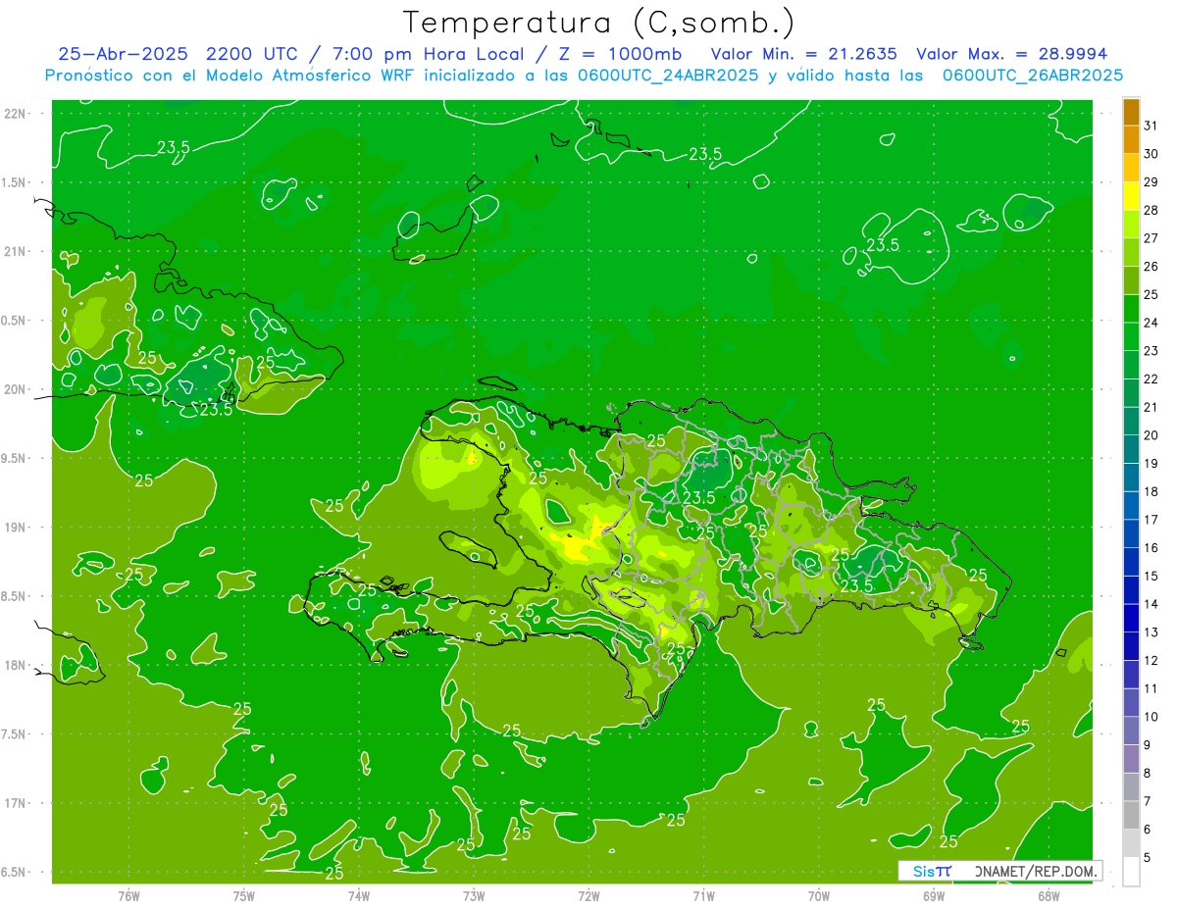Click the '72W' longitude label

tap(588, 895)
